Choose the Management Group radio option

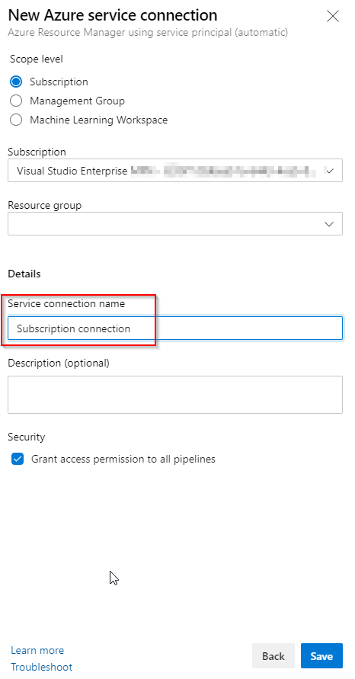tap(16, 101)
